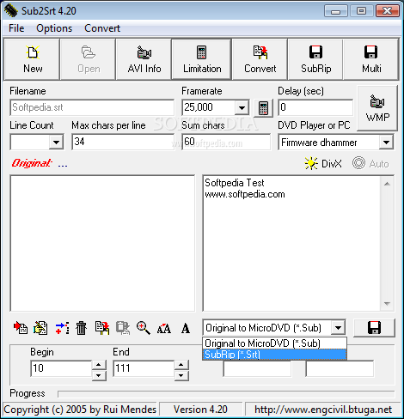
Task: Click the single A font icon
Action: 186,329
